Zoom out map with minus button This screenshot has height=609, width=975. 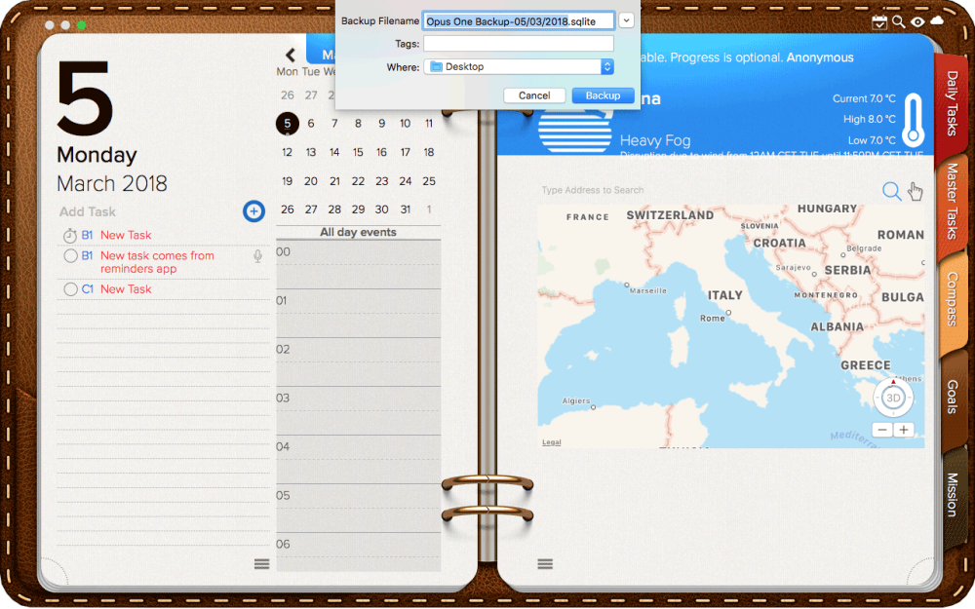[x=882, y=430]
